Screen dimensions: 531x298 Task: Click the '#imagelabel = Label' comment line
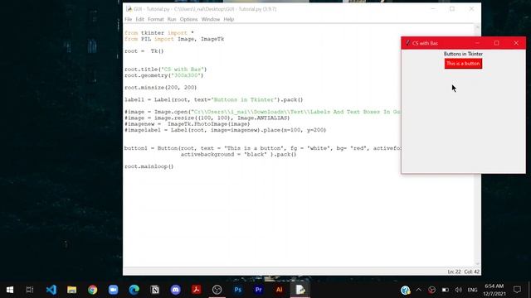point(225,130)
